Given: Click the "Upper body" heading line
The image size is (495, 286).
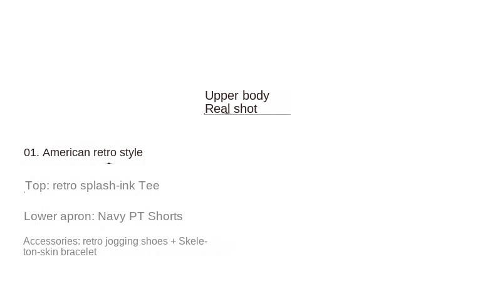Looking at the screenshot, I should click(x=237, y=95).
